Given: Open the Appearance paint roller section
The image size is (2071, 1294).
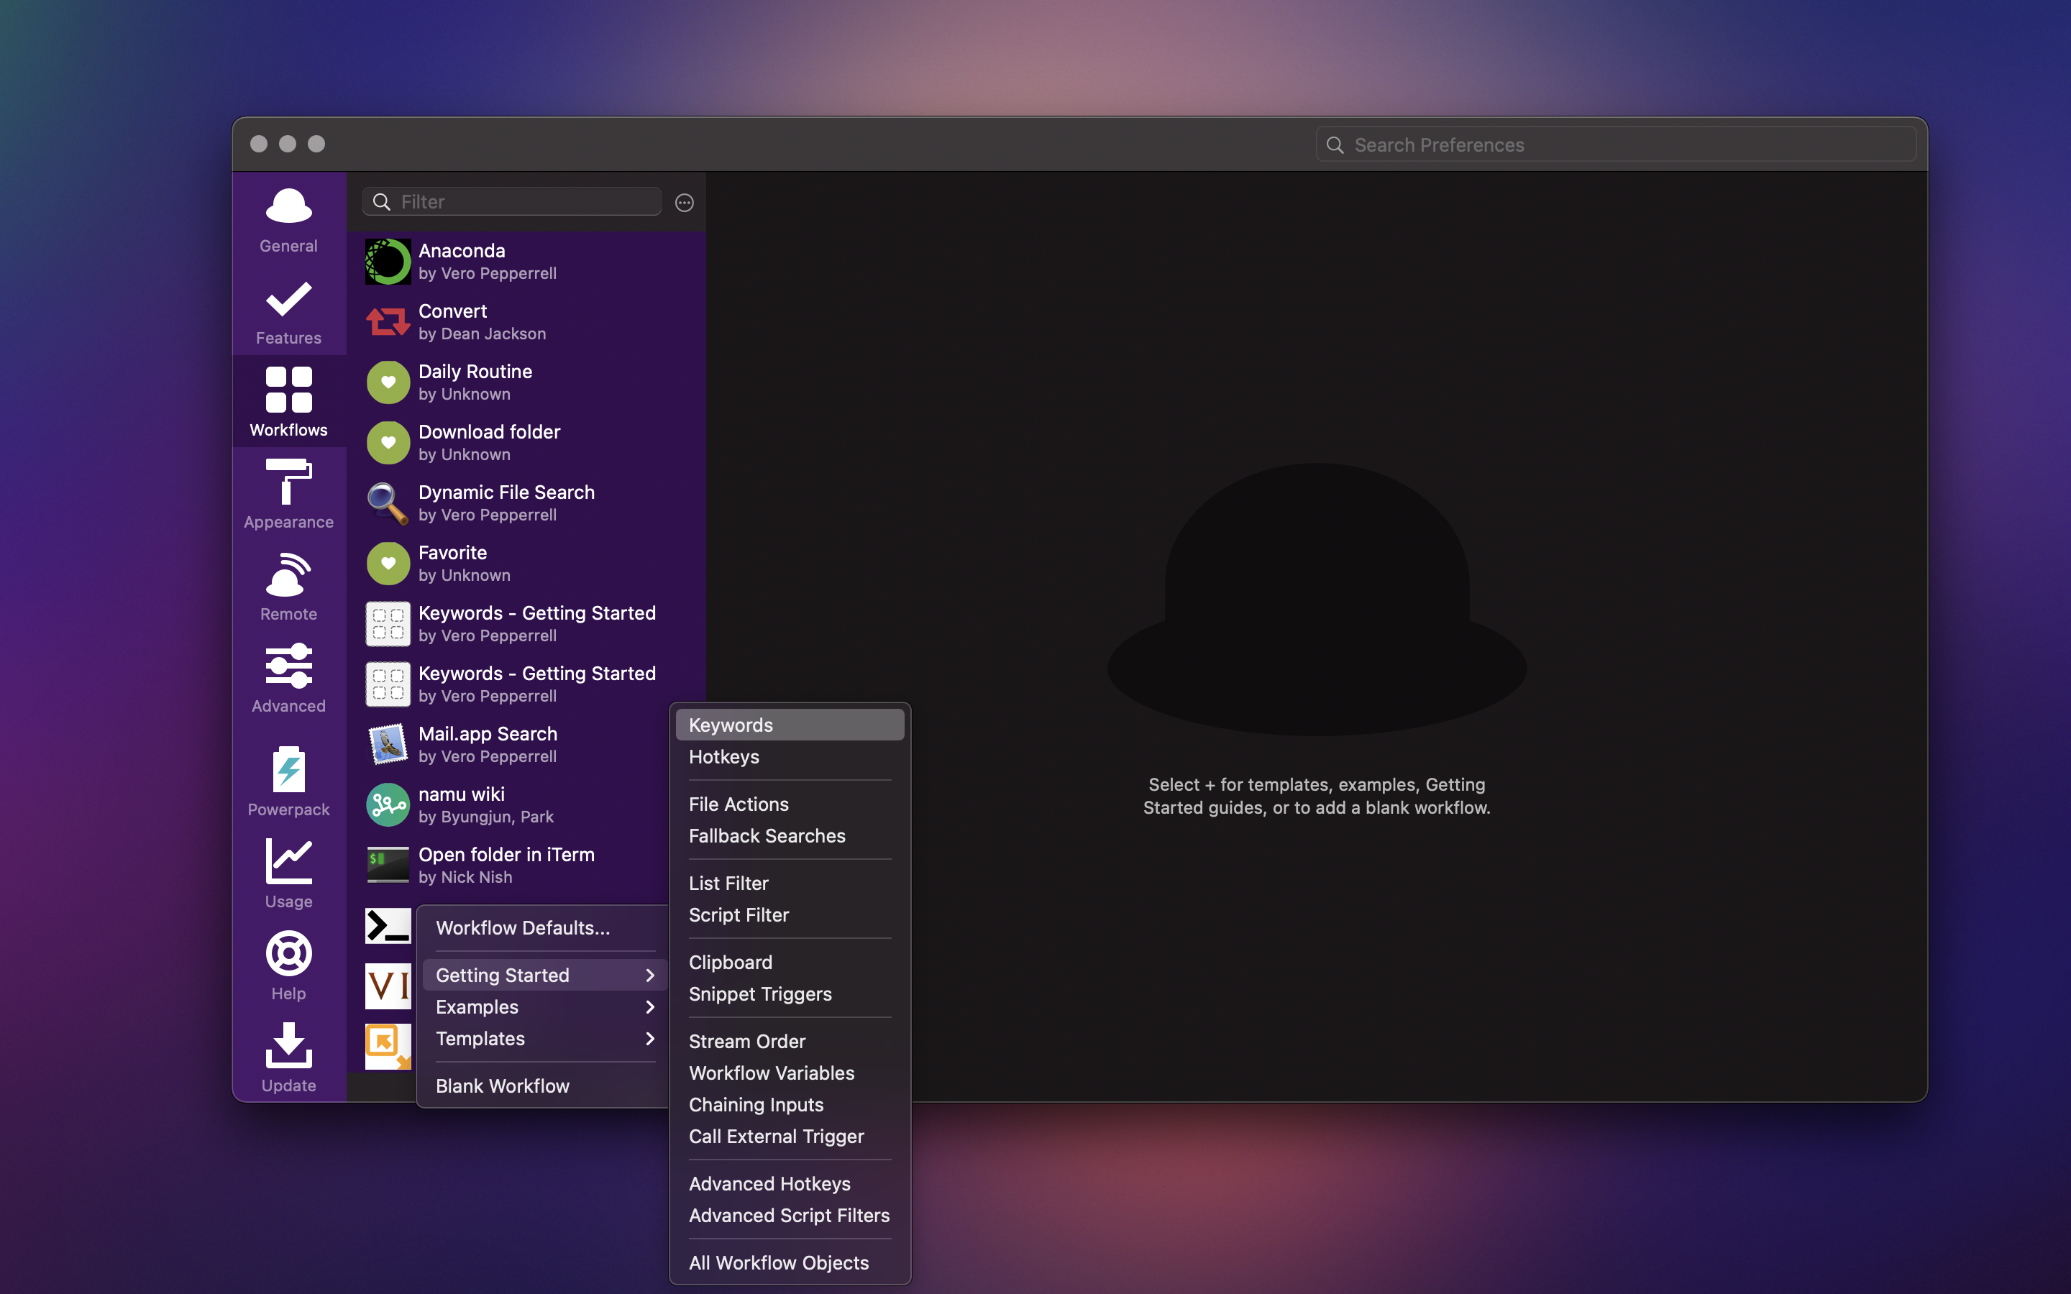Looking at the screenshot, I should (288, 494).
